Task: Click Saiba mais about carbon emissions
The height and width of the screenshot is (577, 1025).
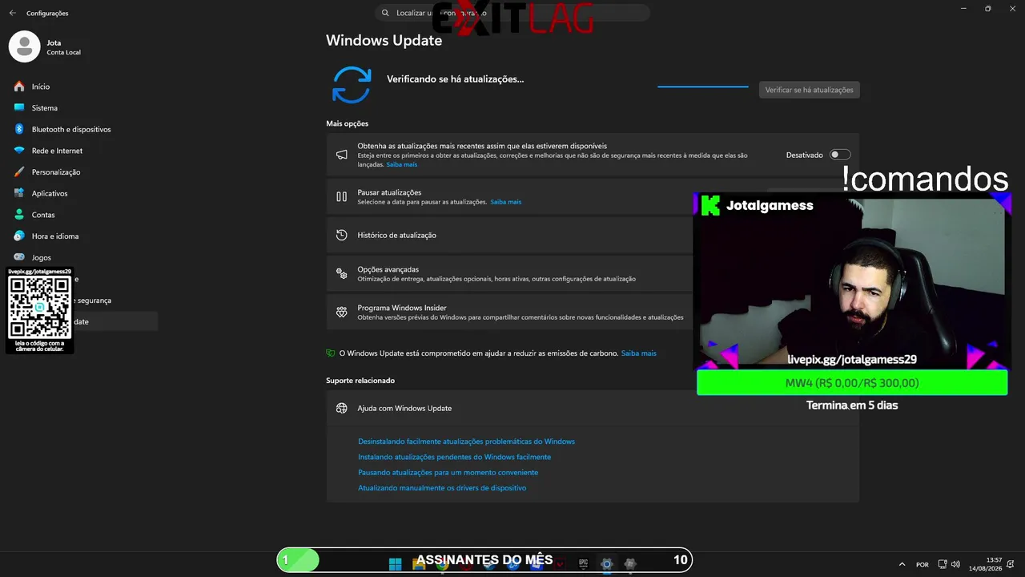Action: pyautogui.click(x=639, y=353)
